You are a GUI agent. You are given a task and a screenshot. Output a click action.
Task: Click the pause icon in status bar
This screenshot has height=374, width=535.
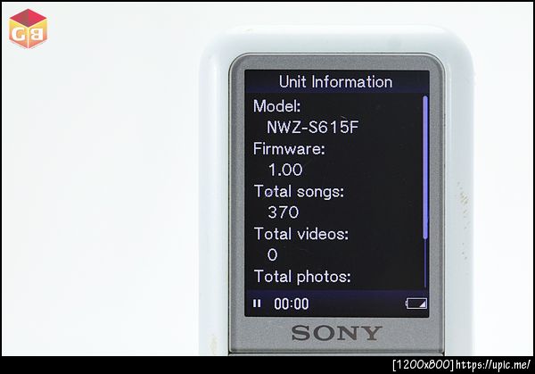pyautogui.click(x=257, y=303)
